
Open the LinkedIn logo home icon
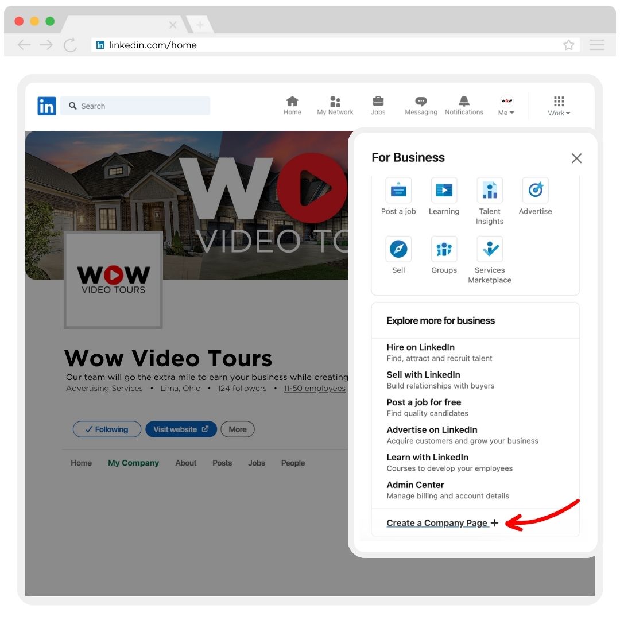[46, 106]
